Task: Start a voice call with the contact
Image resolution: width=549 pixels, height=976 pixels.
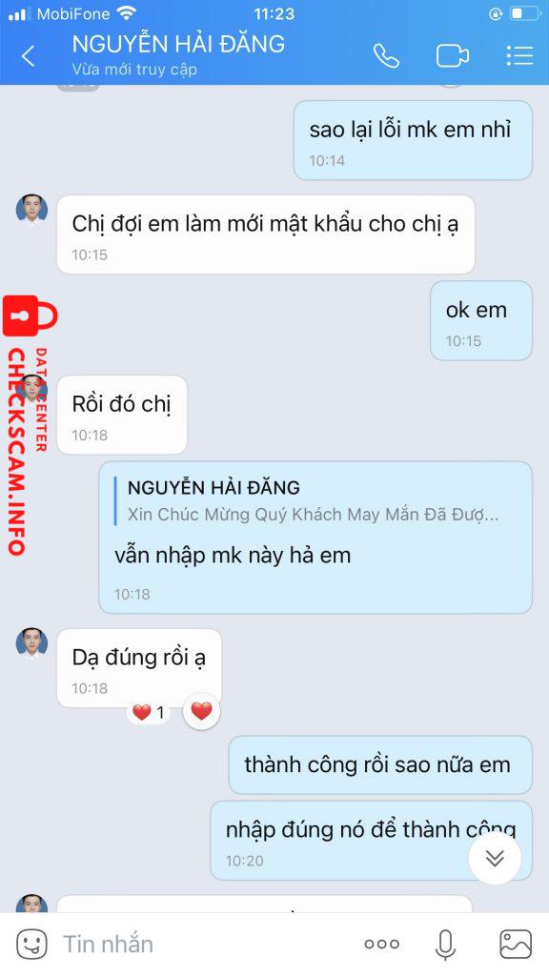Action: tap(386, 56)
